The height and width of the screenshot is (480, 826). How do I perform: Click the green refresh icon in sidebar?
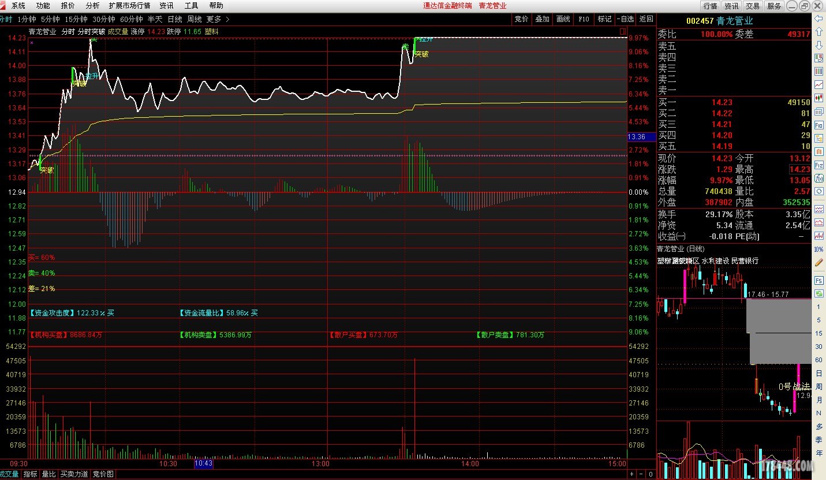coord(818,293)
